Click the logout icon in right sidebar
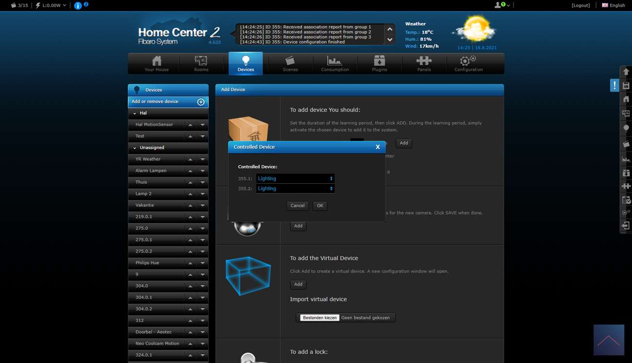The image size is (632, 363). coord(626,226)
